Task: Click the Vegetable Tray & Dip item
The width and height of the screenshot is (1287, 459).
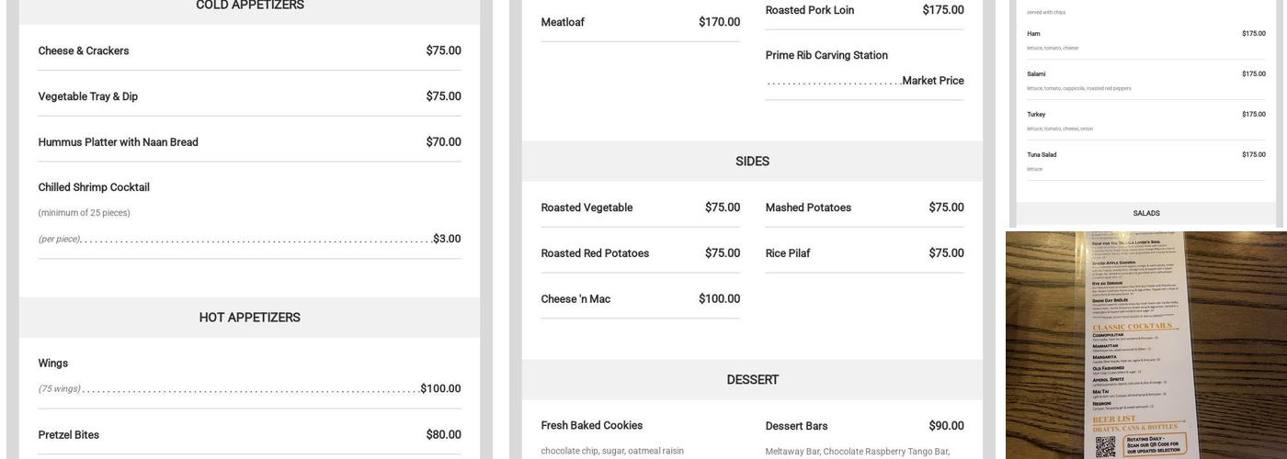Action: point(88,96)
